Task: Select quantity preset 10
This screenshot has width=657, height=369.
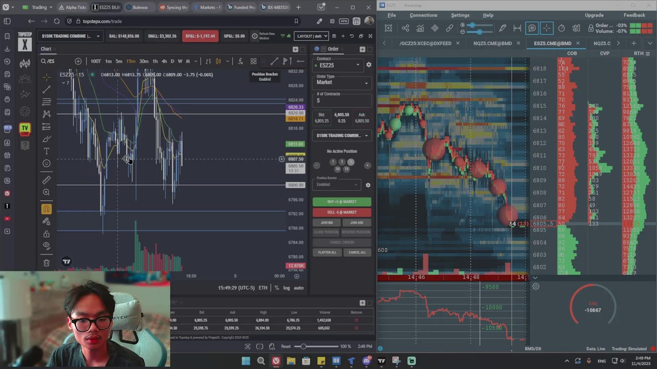Action: 337,169
